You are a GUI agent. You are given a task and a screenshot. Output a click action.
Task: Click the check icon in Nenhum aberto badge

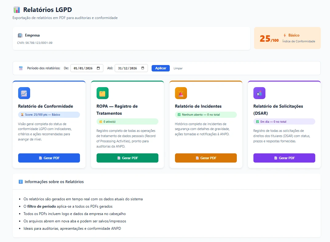pyautogui.click(x=179, y=115)
